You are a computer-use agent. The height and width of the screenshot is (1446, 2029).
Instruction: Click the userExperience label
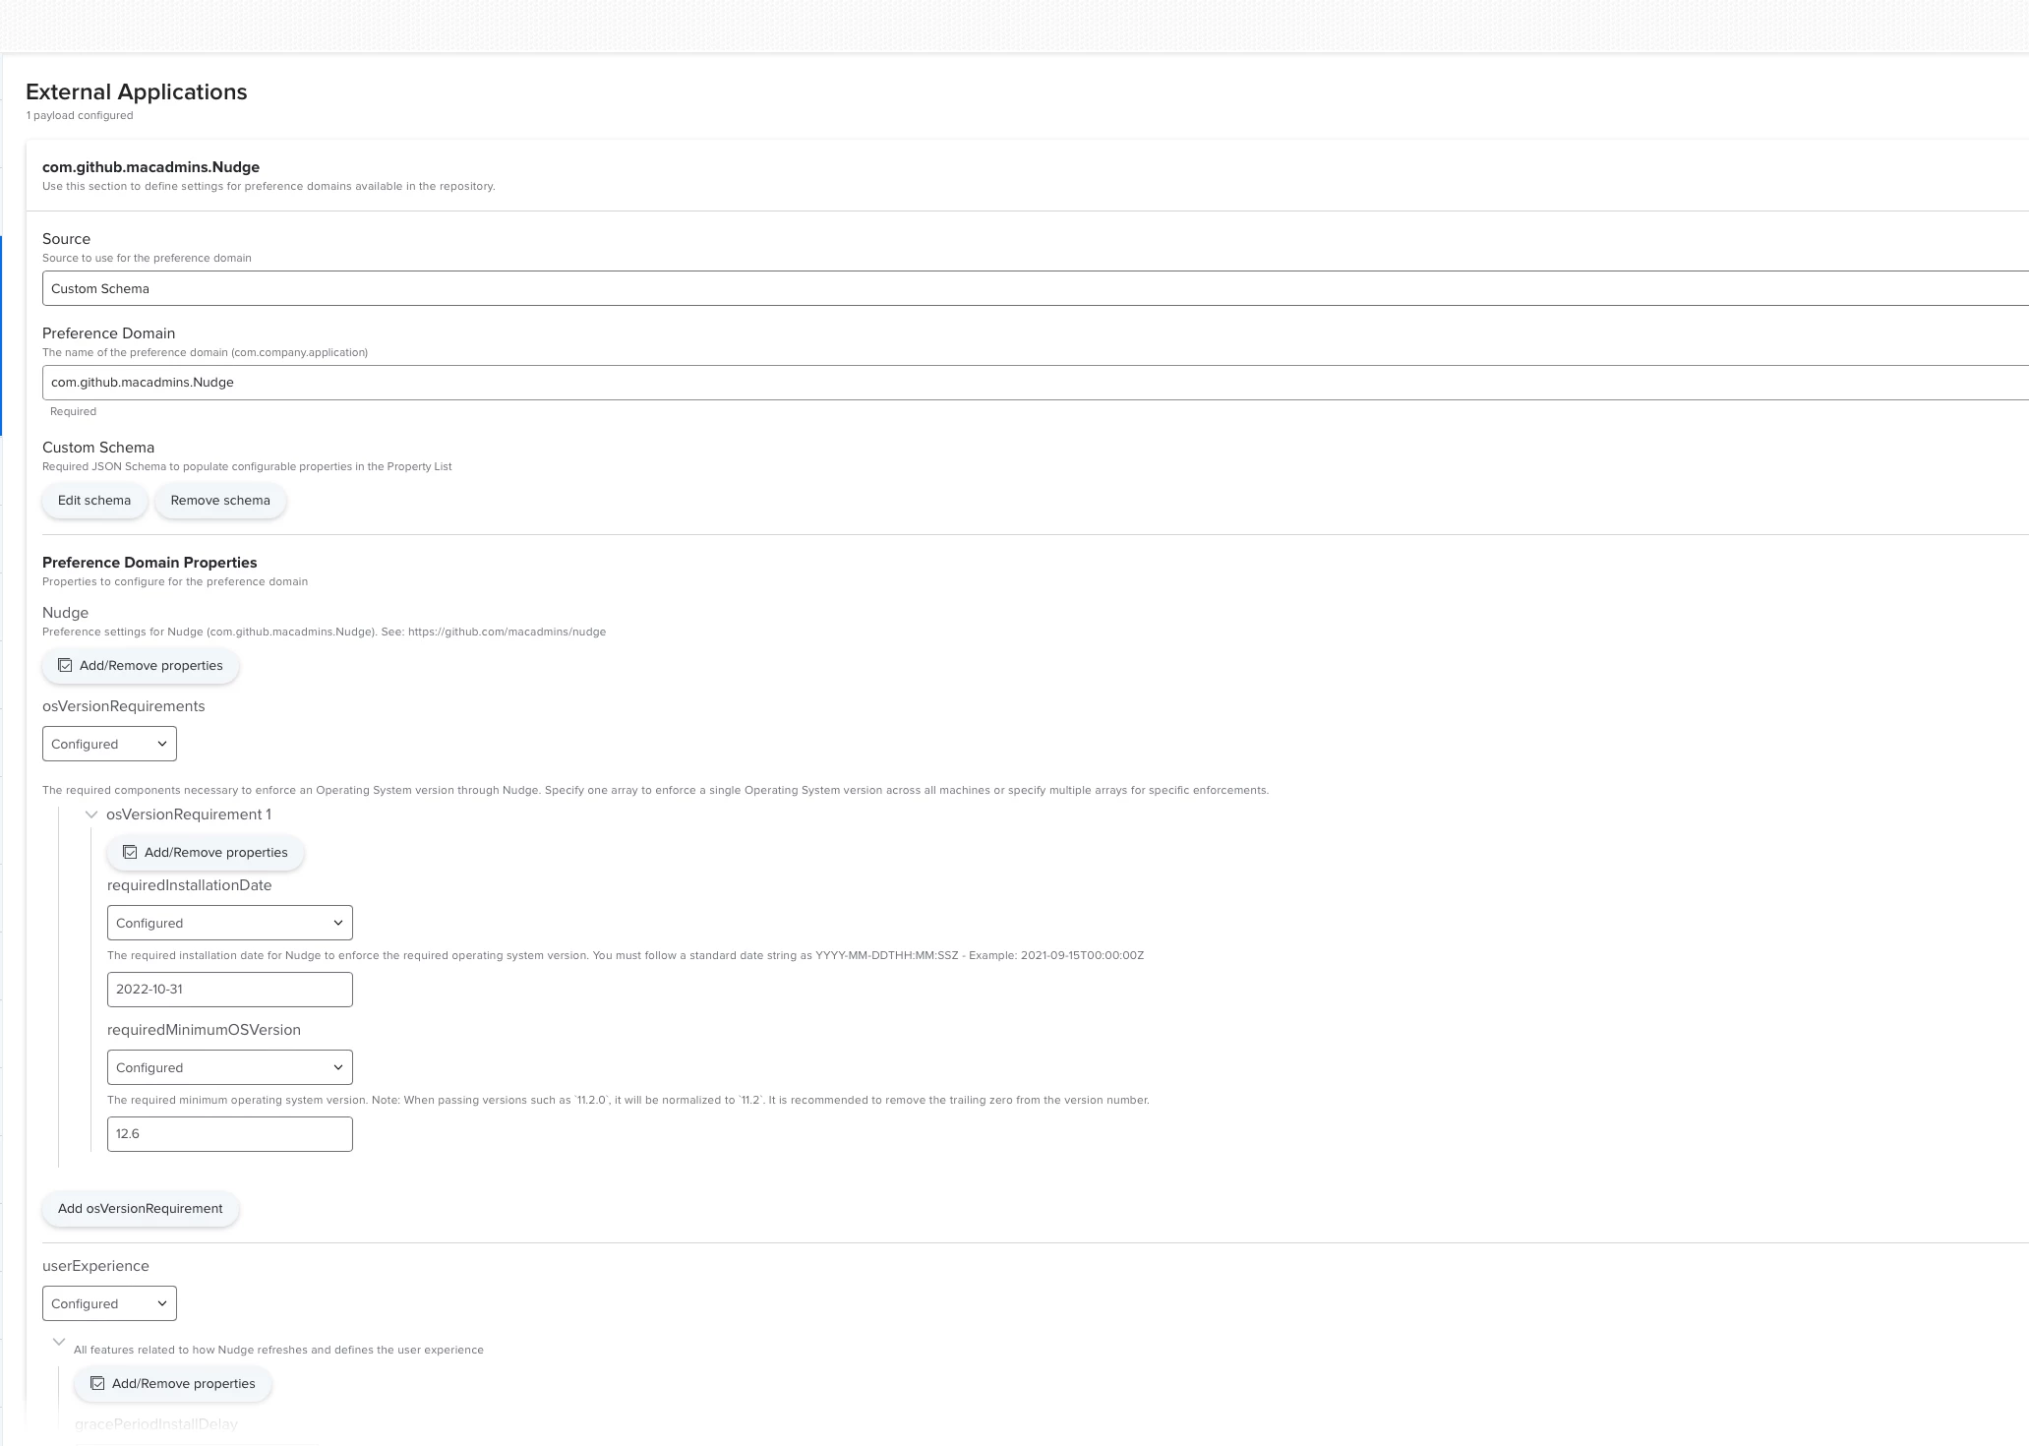click(x=95, y=1266)
